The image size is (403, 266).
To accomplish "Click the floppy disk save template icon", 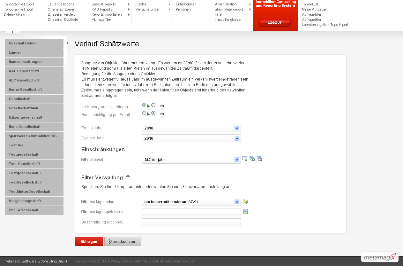I will [x=245, y=212].
